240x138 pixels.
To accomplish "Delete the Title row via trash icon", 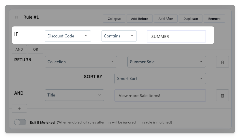I will [222, 95].
